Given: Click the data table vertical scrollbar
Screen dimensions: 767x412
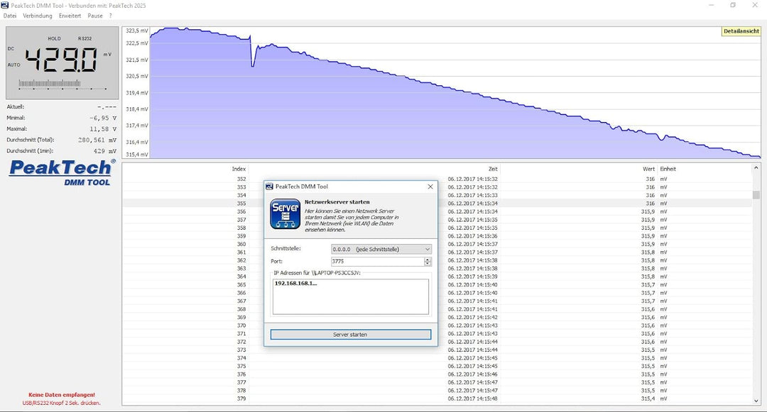Looking at the screenshot, I should (x=756, y=284).
